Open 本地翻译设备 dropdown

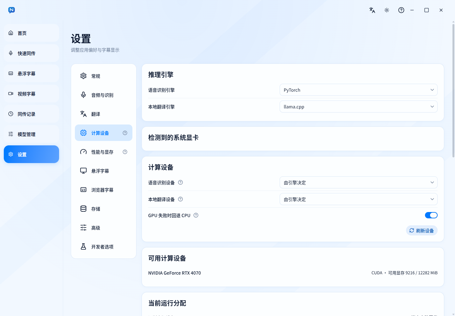click(359, 199)
